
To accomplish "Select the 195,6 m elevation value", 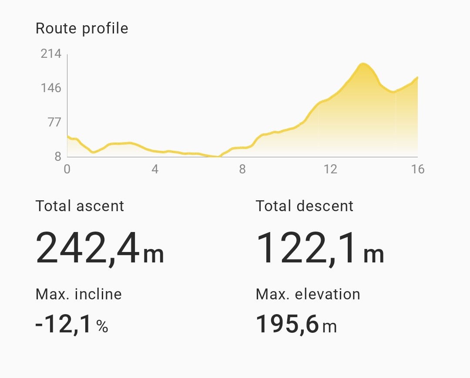I will click(296, 325).
